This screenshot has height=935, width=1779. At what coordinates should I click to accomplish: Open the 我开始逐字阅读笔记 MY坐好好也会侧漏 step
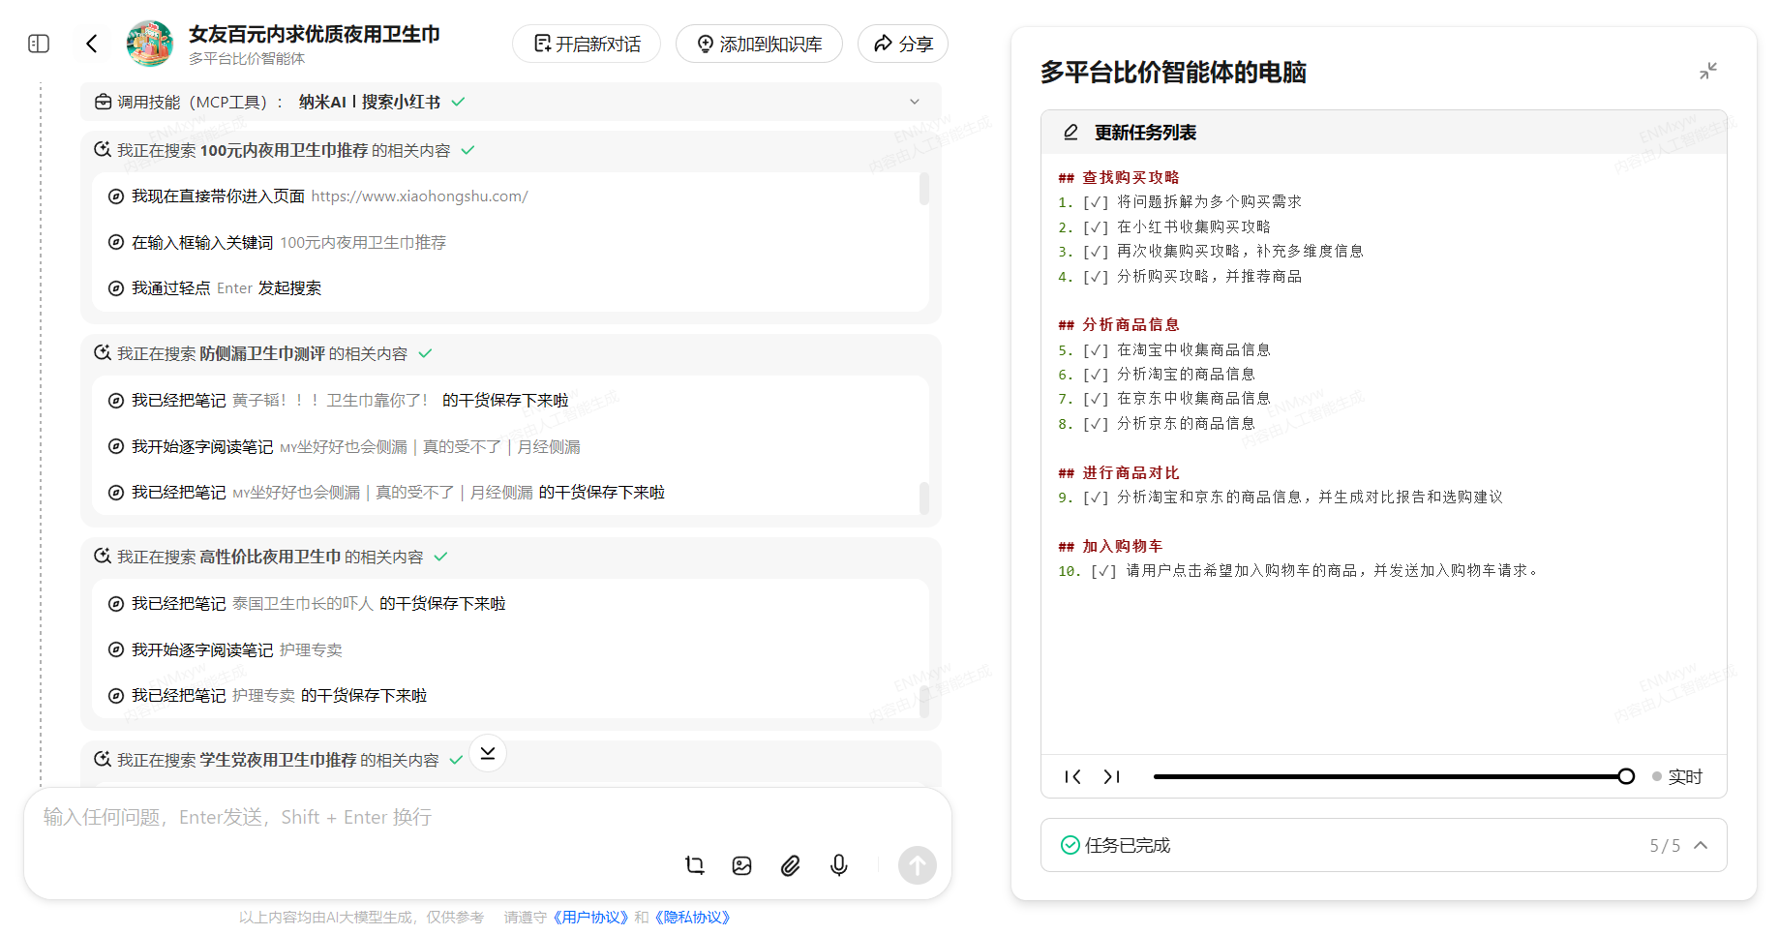344,446
